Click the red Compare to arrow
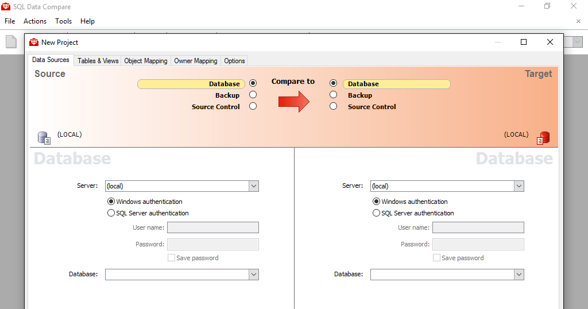 coord(293,102)
